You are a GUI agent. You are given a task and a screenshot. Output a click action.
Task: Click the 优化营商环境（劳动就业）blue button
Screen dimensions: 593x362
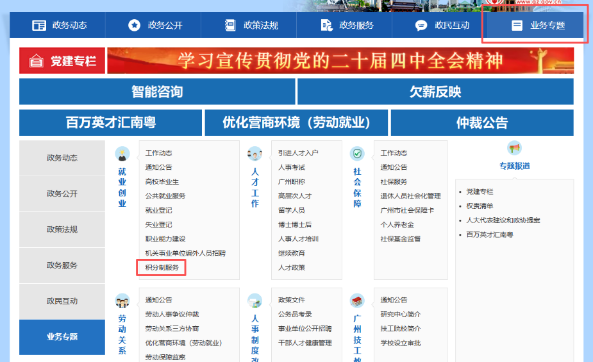296,122
